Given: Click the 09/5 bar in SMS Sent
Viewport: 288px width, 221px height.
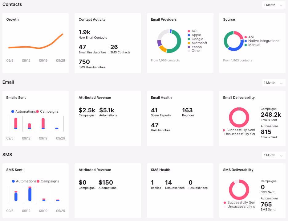Looking at the screenshot, I should pos(16,196).
